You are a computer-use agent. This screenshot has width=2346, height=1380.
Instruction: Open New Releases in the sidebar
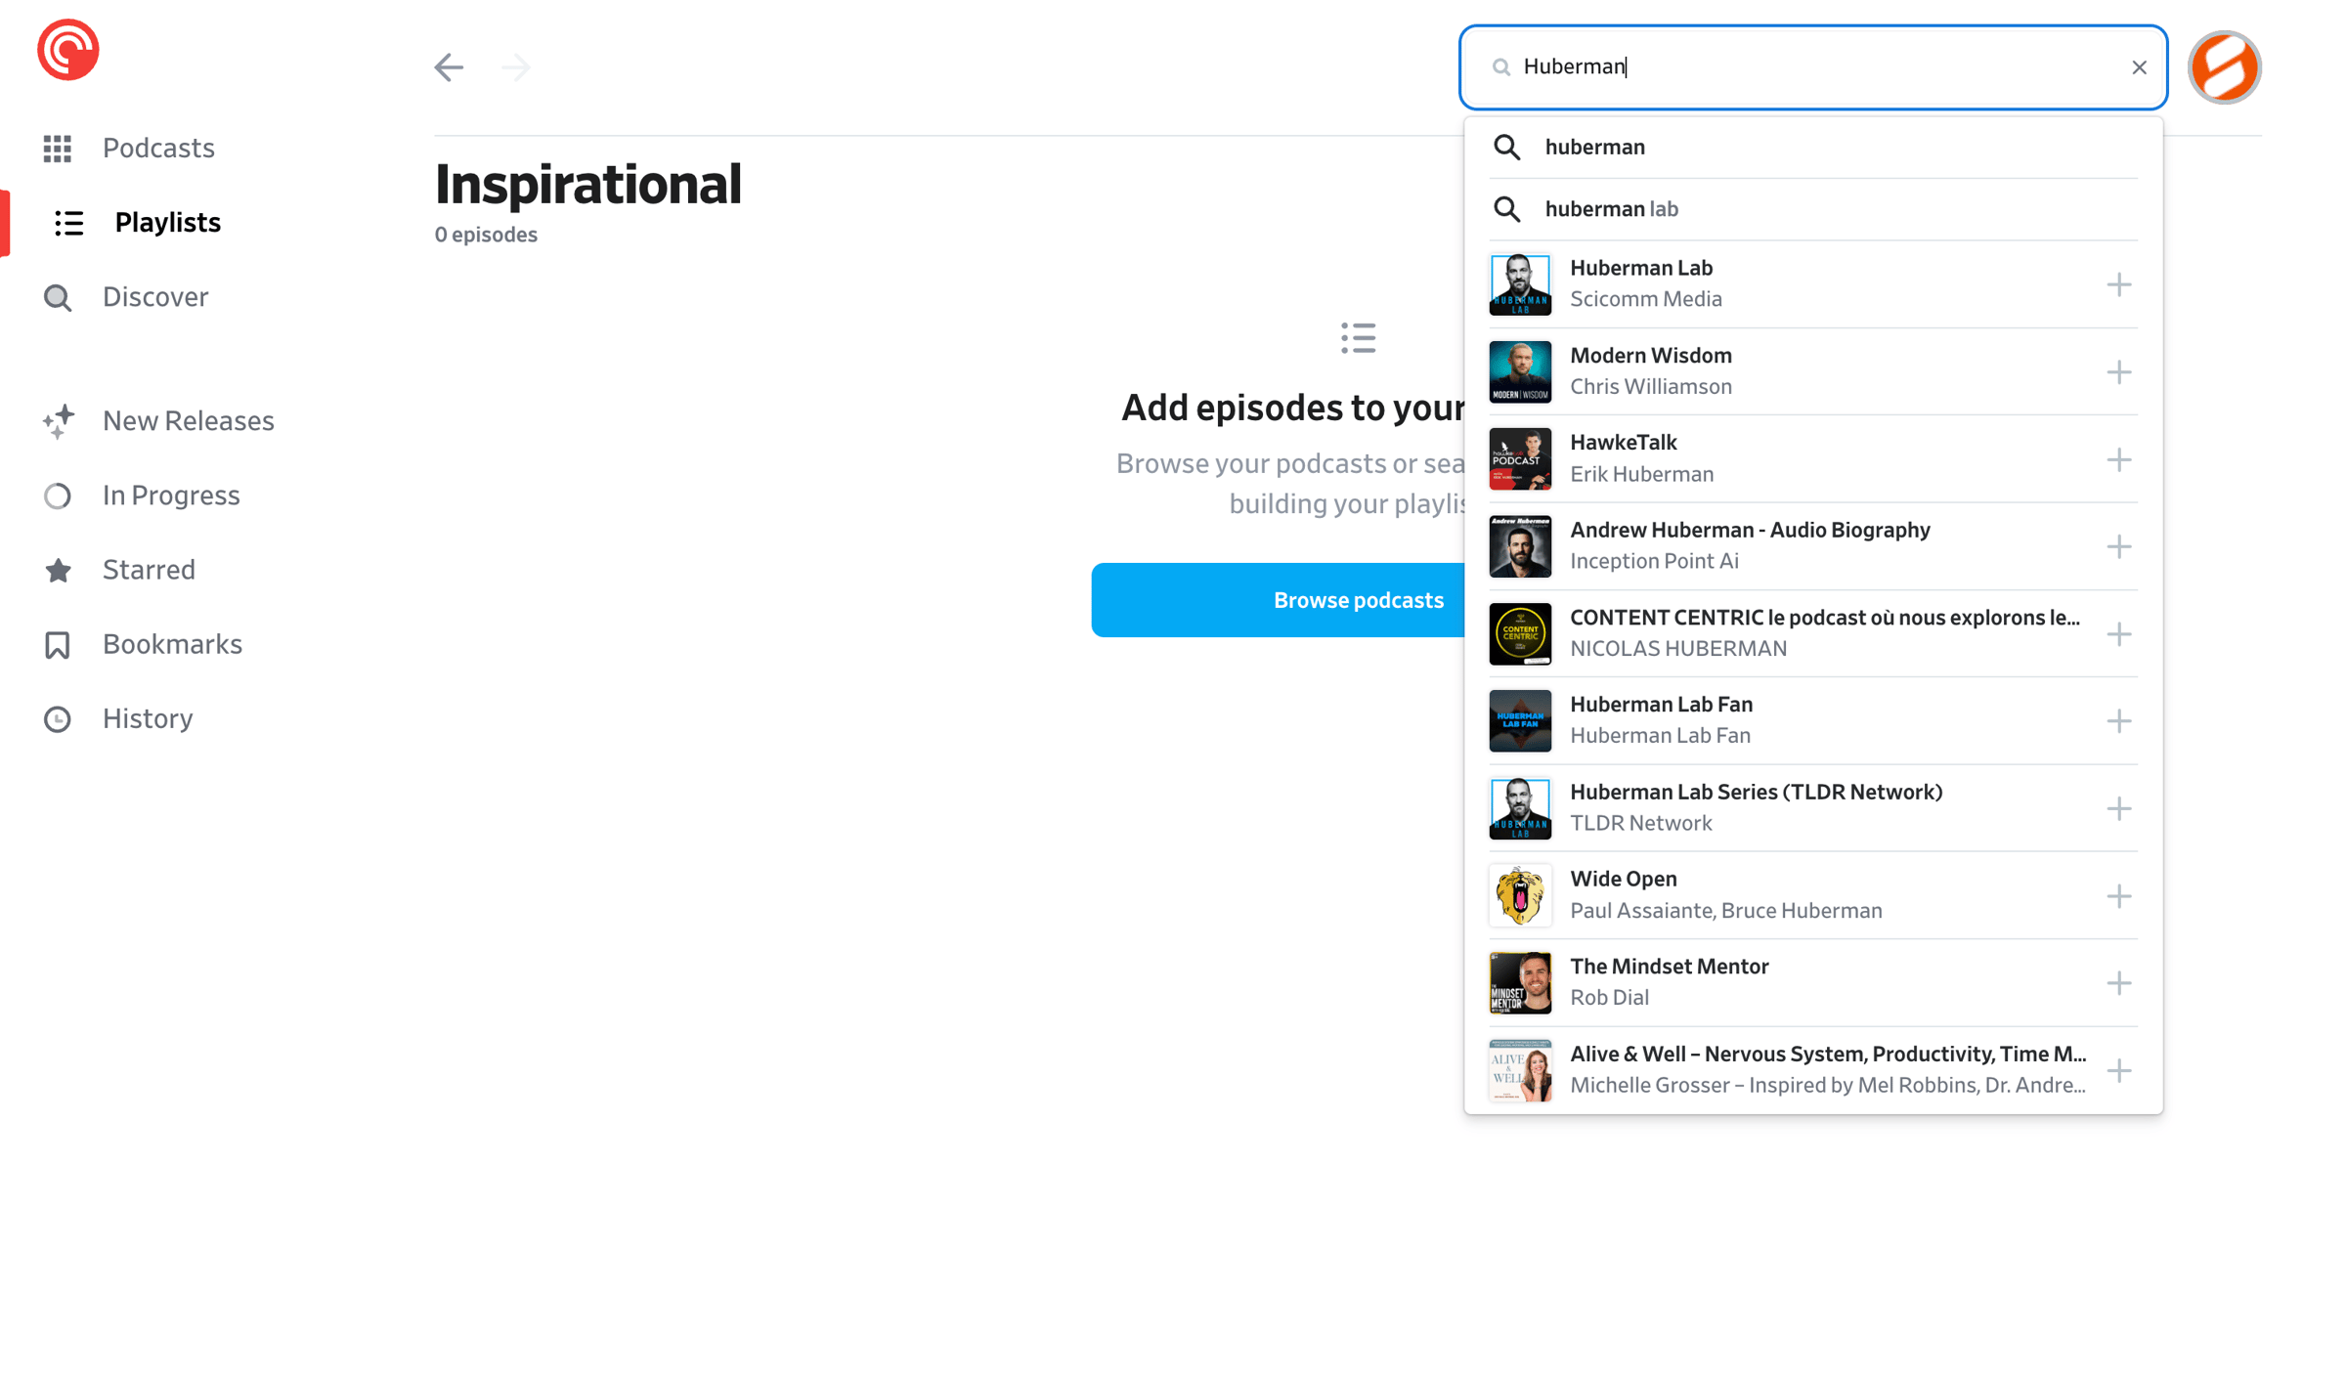point(188,420)
